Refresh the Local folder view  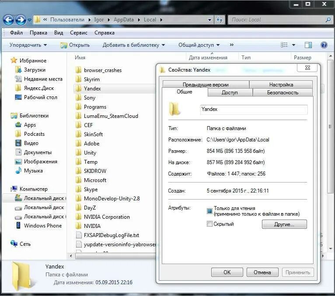pyautogui.click(x=220, y=20)
